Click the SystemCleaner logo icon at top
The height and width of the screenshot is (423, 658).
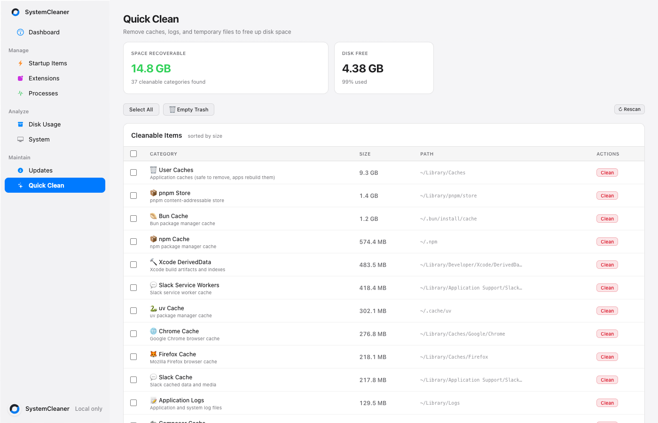[x=16, y=12]
